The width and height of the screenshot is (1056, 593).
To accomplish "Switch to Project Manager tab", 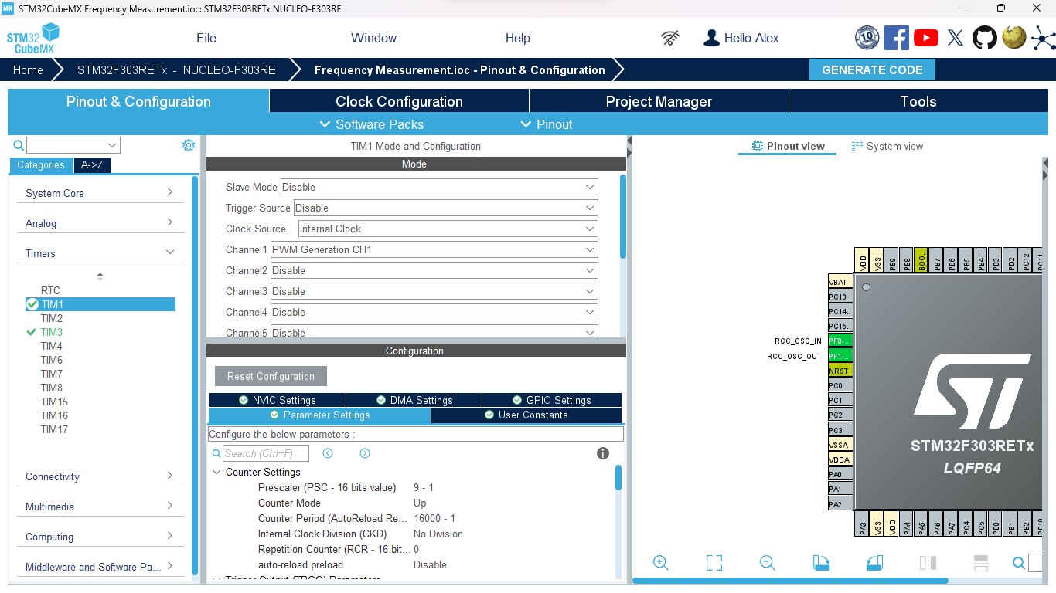I will pos(659,101).
